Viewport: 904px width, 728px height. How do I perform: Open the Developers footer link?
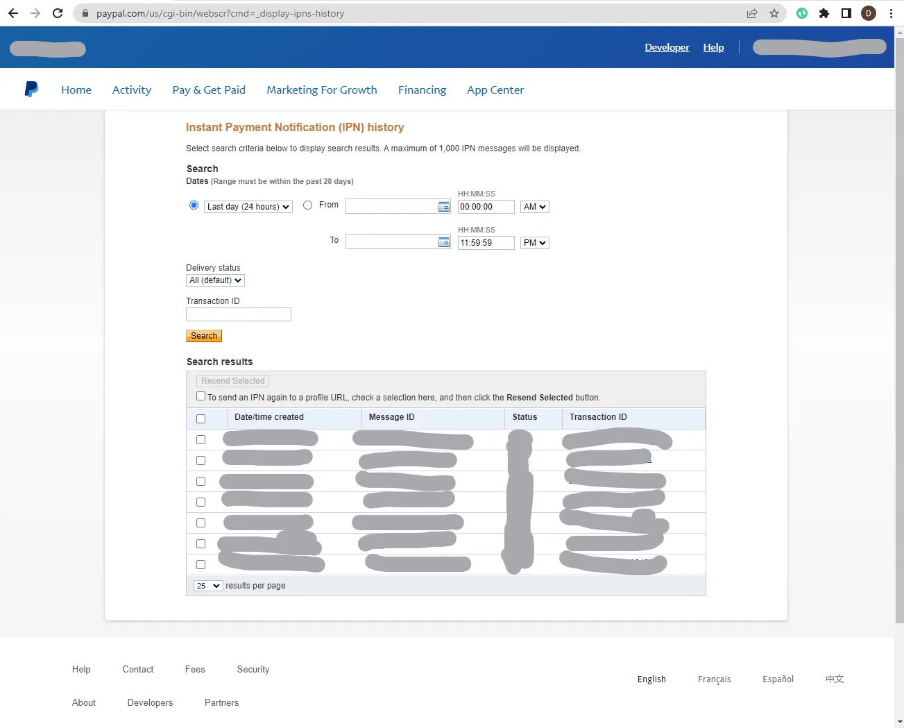[x=150, y=702]
